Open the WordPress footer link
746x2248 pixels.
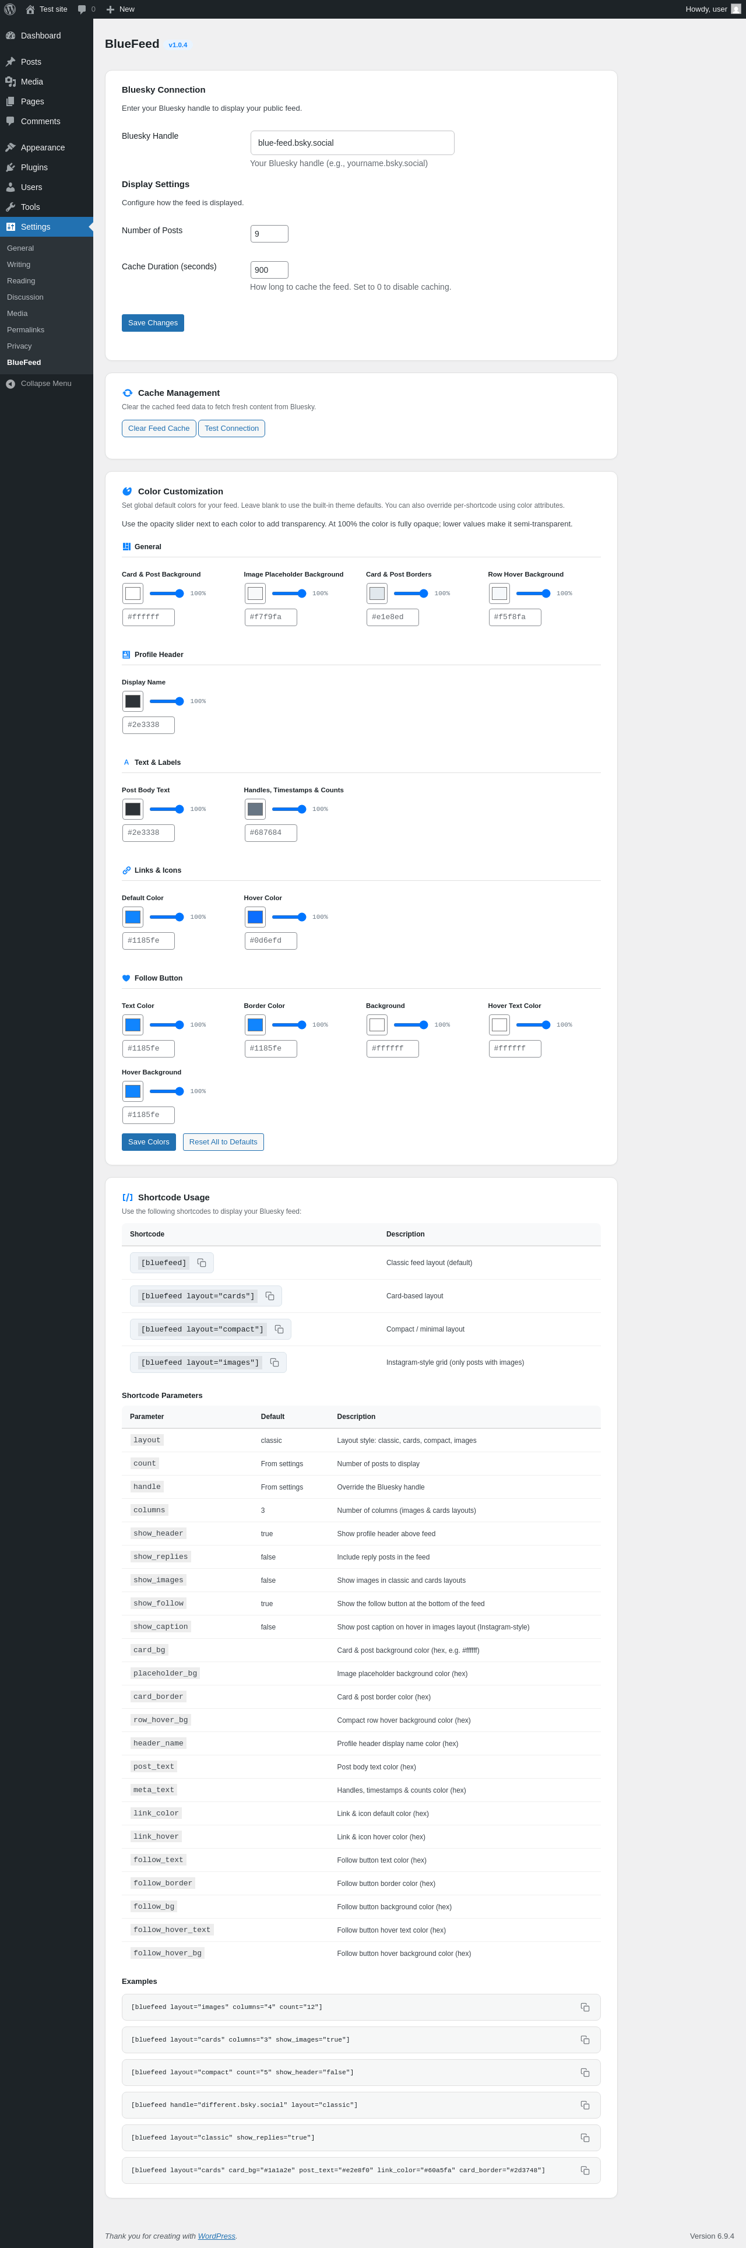216,2236
